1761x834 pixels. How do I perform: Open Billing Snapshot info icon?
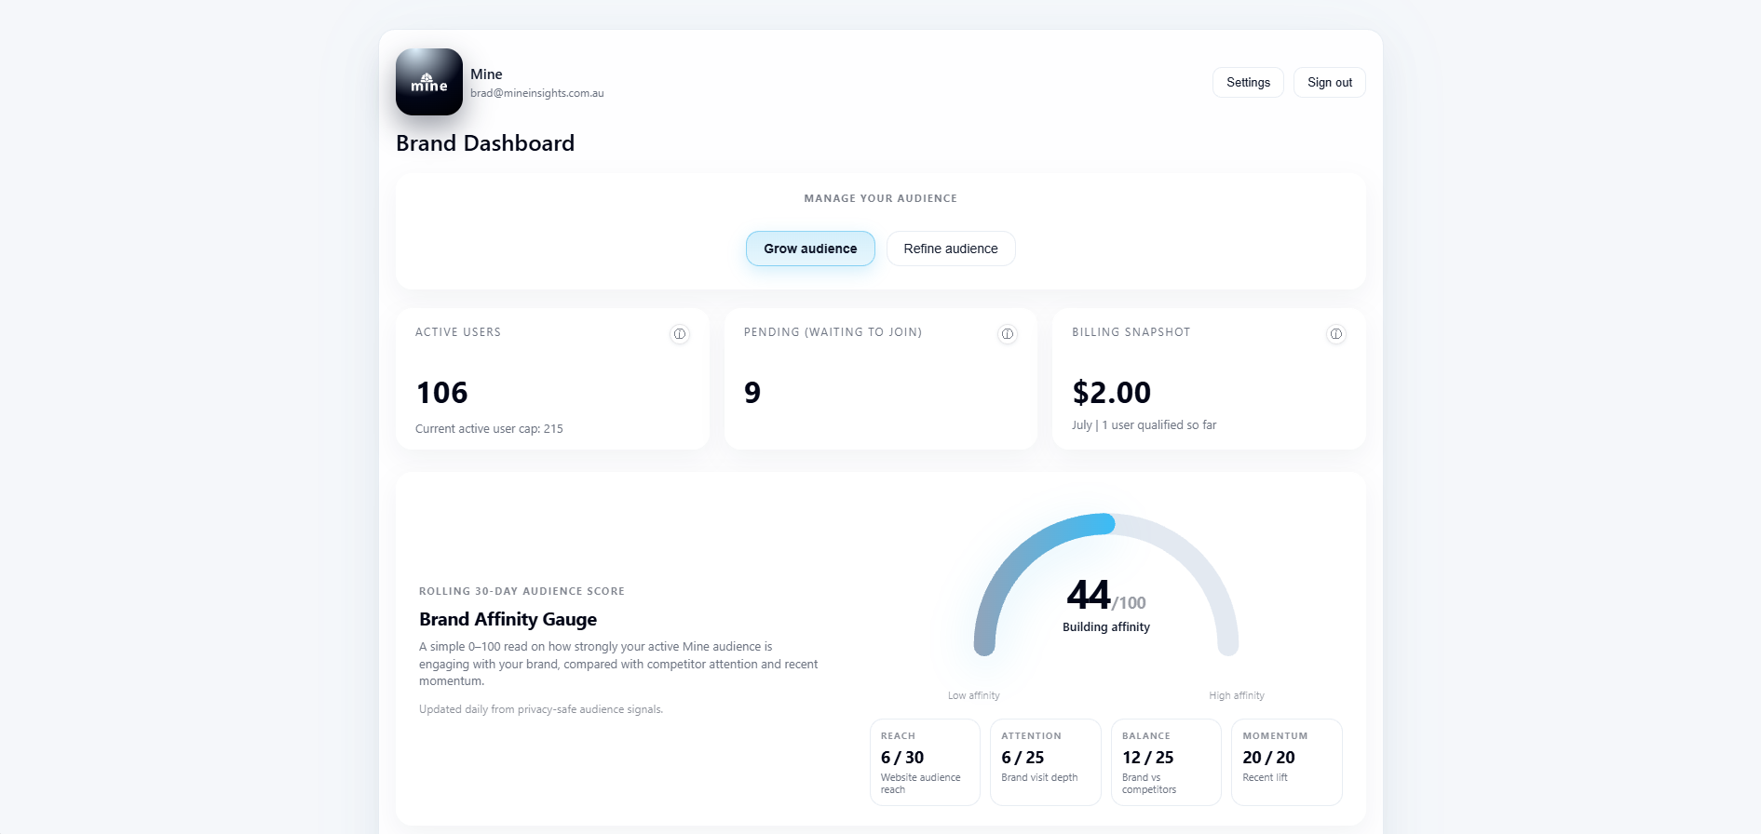coord(1336,334)
